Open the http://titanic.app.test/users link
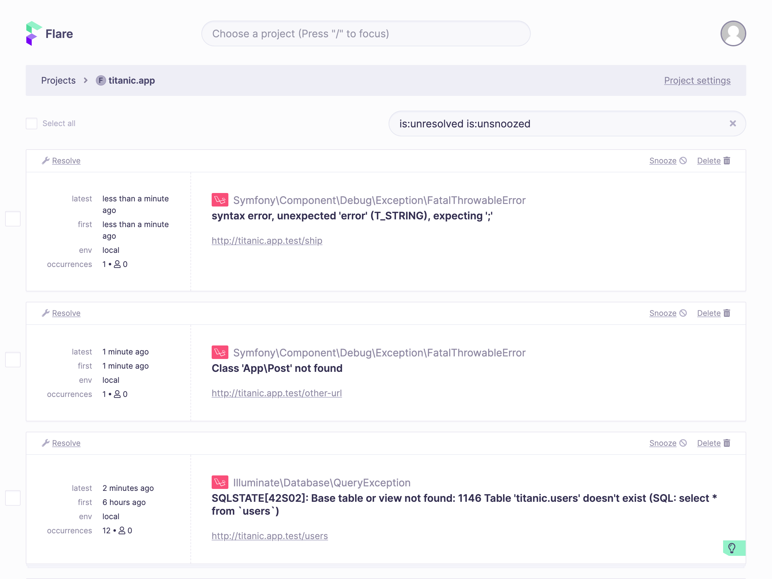772x579 pixels. click(x=270, y=536)
